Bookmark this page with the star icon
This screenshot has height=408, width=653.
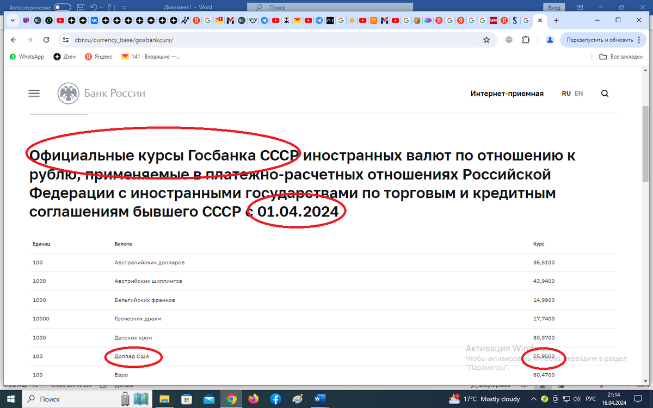click(486, 40)
